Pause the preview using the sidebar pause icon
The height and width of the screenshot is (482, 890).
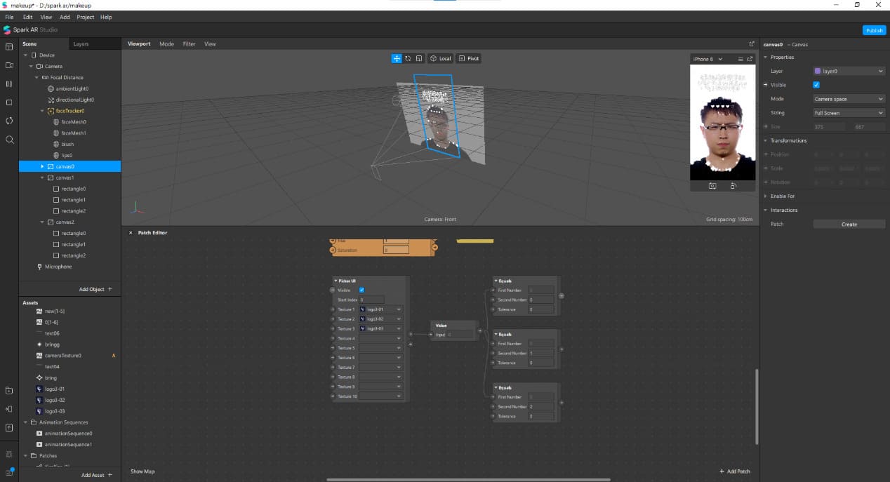pyautogui.click(x=9, y=83)
